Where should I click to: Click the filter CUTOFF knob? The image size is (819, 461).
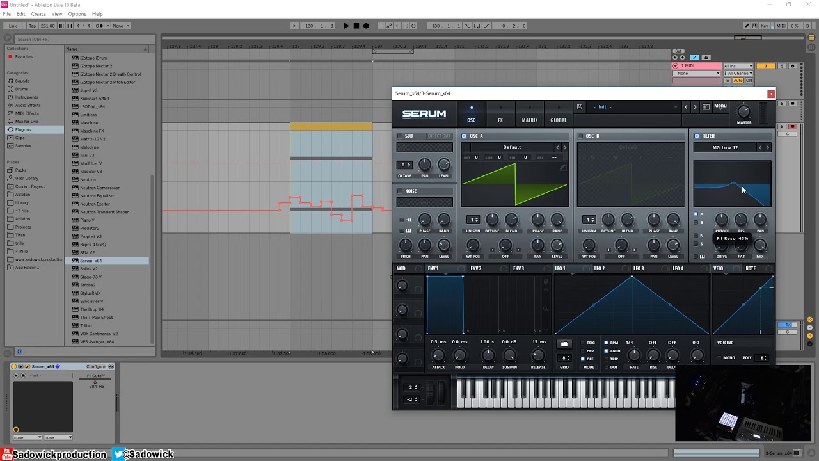click(722, 220)
